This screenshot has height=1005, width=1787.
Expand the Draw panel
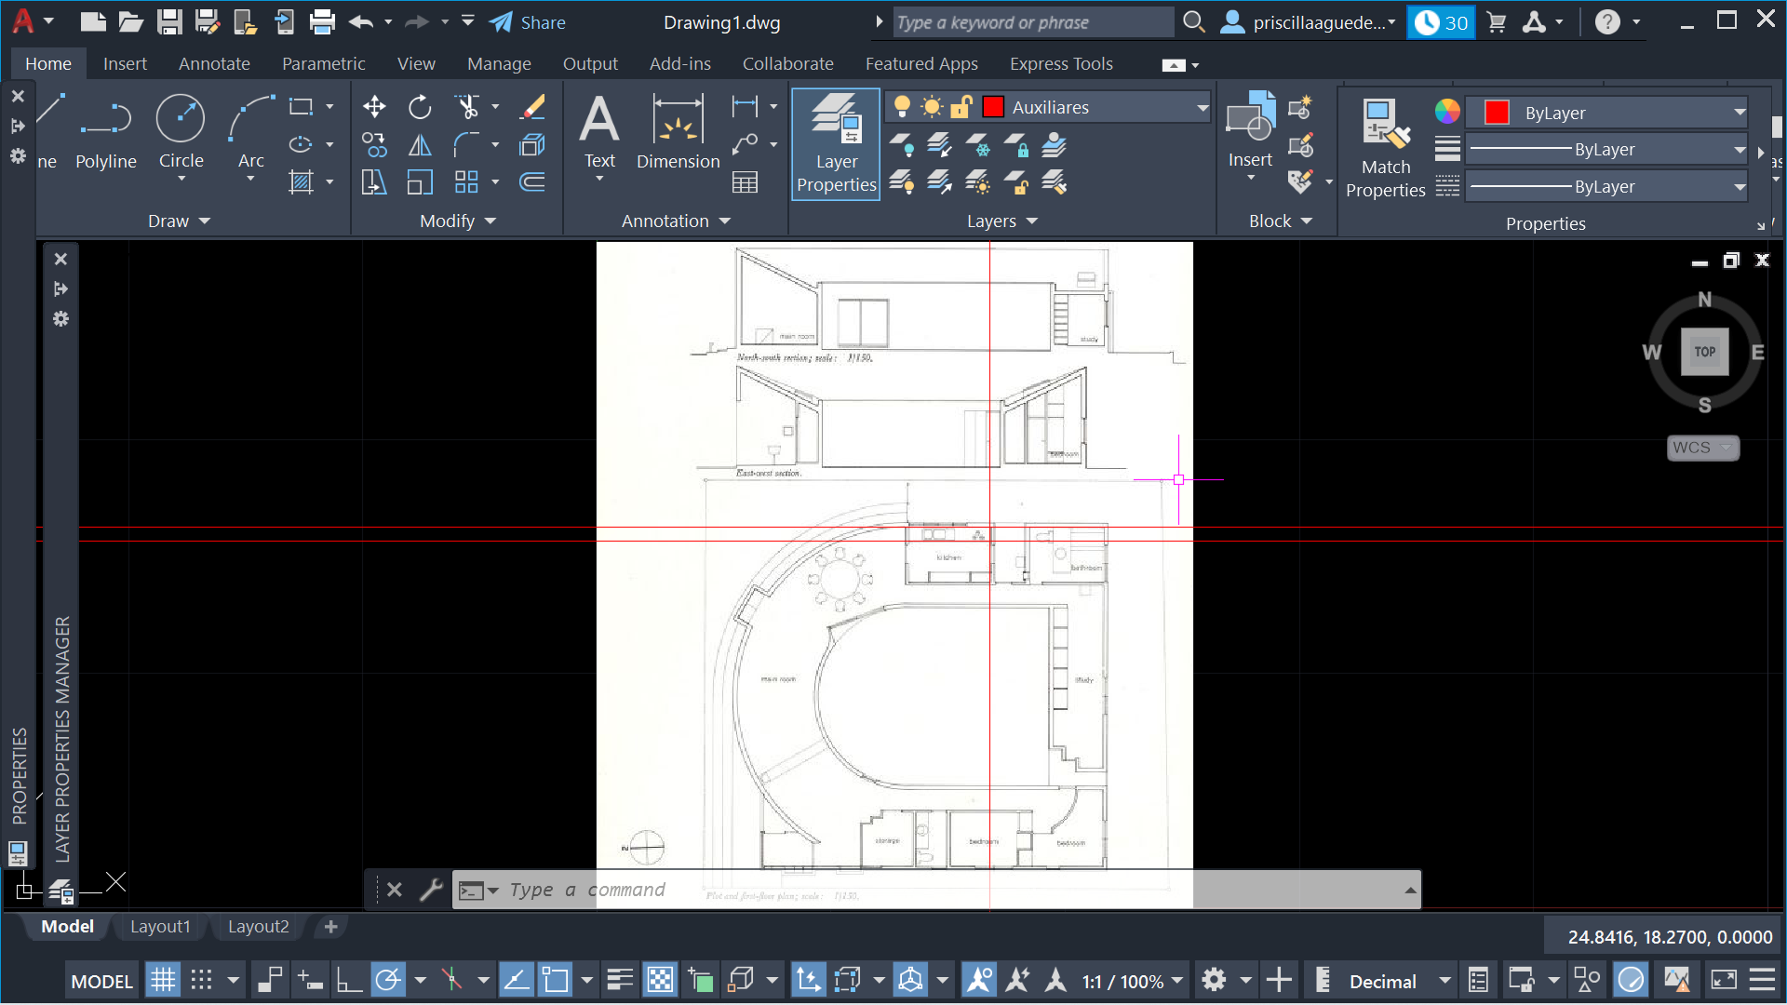click(x=180, y=221)
